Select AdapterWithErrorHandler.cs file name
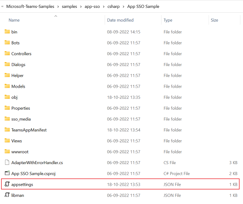 click(37, 163)
